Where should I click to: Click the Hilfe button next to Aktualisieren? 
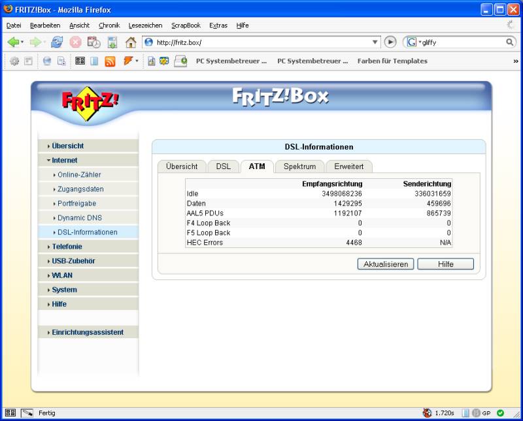click(446, 264)
